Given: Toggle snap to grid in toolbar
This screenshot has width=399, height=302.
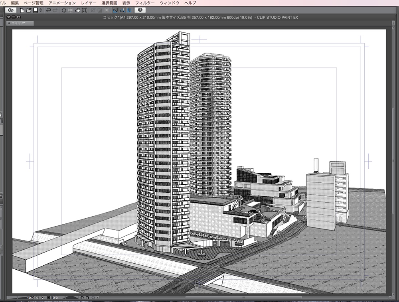Looking at the screenshot, I should (x=129, y=10).
